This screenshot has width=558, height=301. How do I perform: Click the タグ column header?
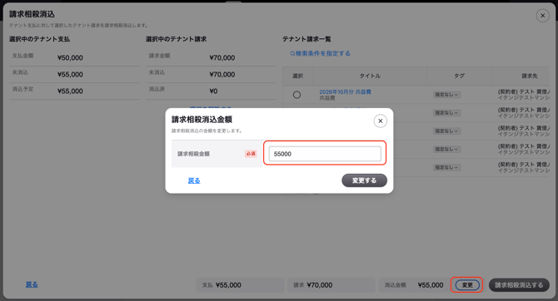pos(459,76)
